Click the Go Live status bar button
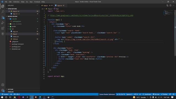Screen dimensions: 176x99 point(156,94)
